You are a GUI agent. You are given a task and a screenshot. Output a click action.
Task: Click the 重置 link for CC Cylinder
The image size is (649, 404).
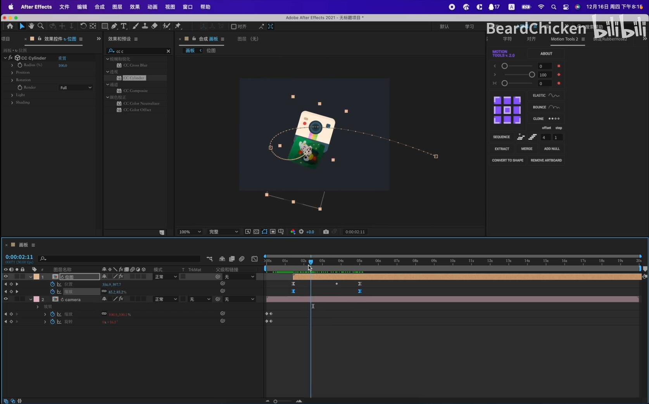coord(62,58)
